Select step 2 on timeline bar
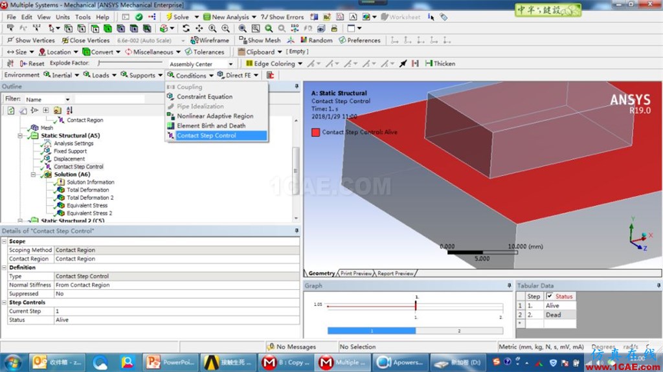This screenshot has height=372, width=663. point(459,331)
